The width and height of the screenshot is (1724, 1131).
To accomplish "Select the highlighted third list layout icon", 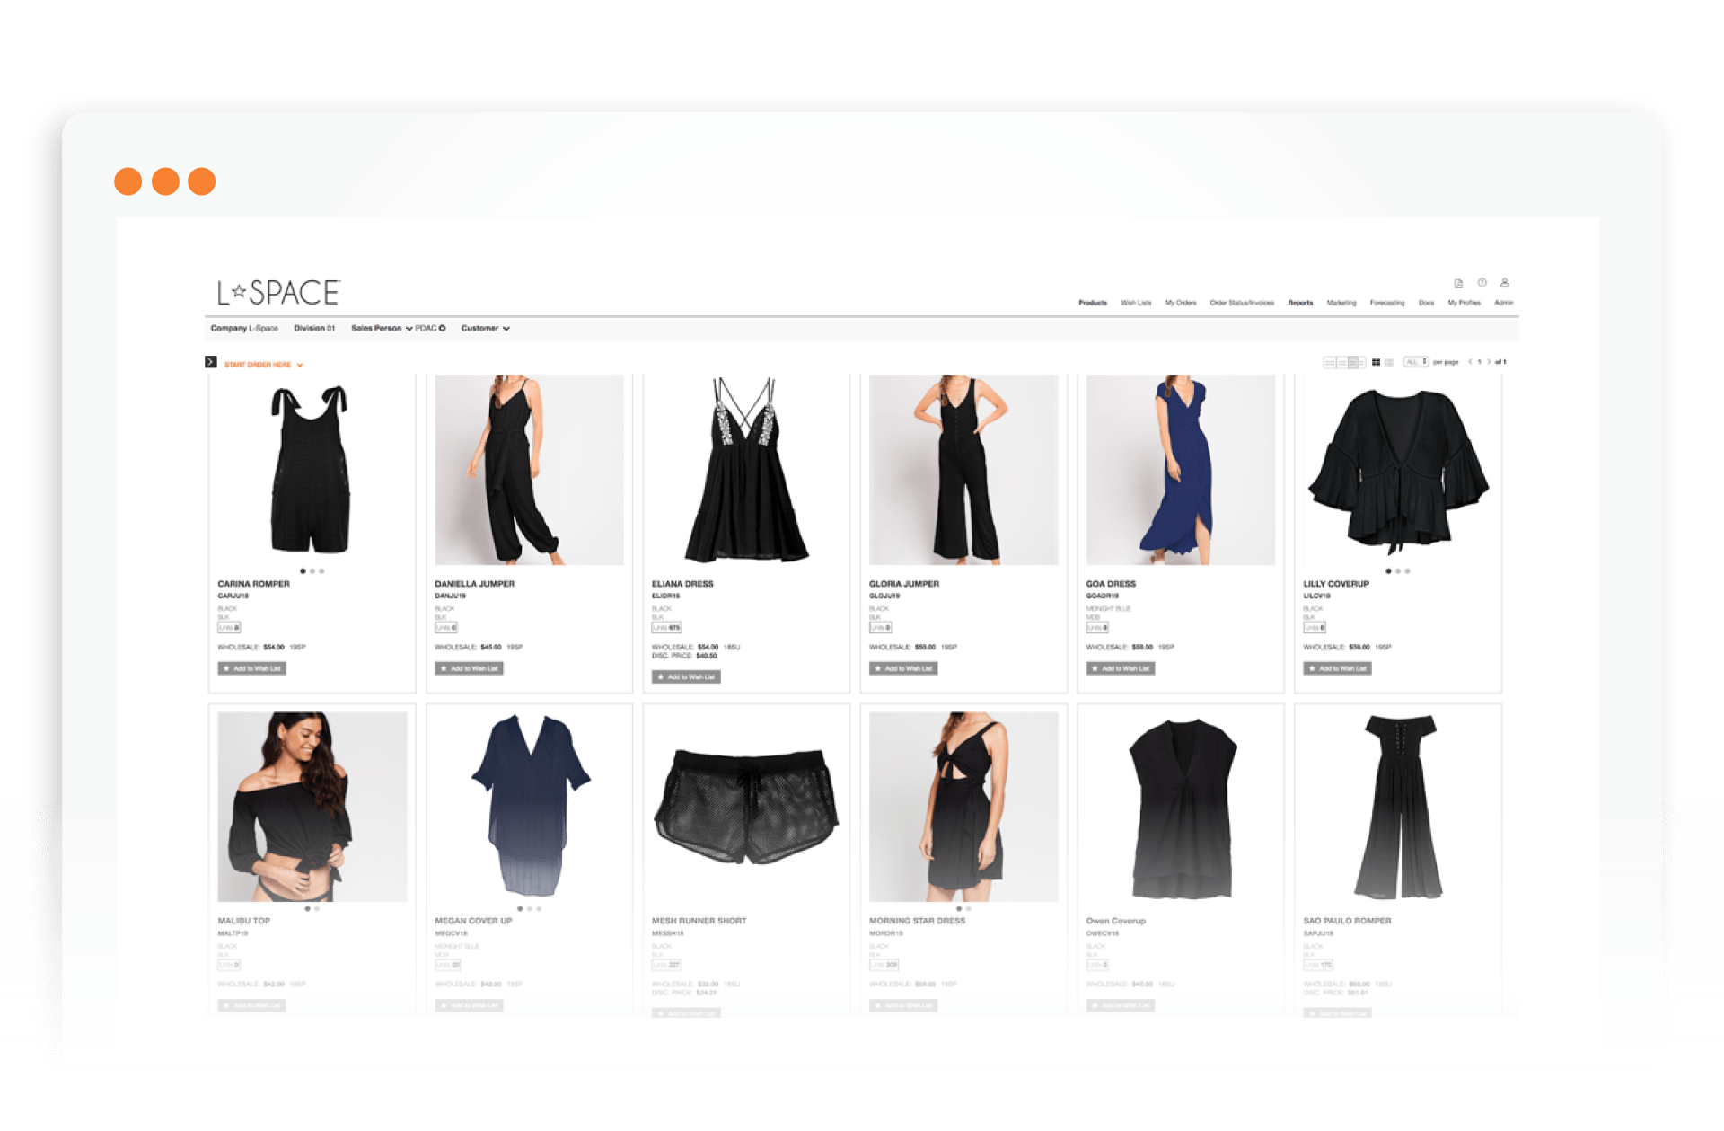I will 1353,362.
